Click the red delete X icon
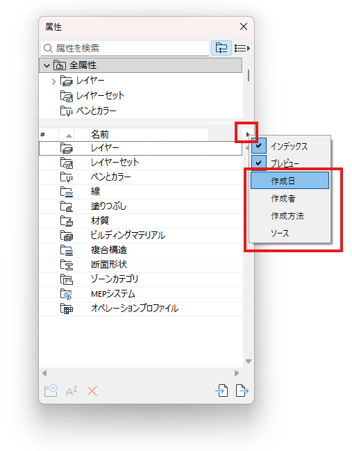Image resolution: width=352 pixels, height=451 pixels. 92,391
